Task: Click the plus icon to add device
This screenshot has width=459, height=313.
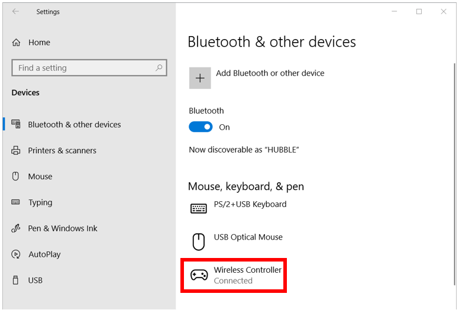Action: (x=200, y=78)
